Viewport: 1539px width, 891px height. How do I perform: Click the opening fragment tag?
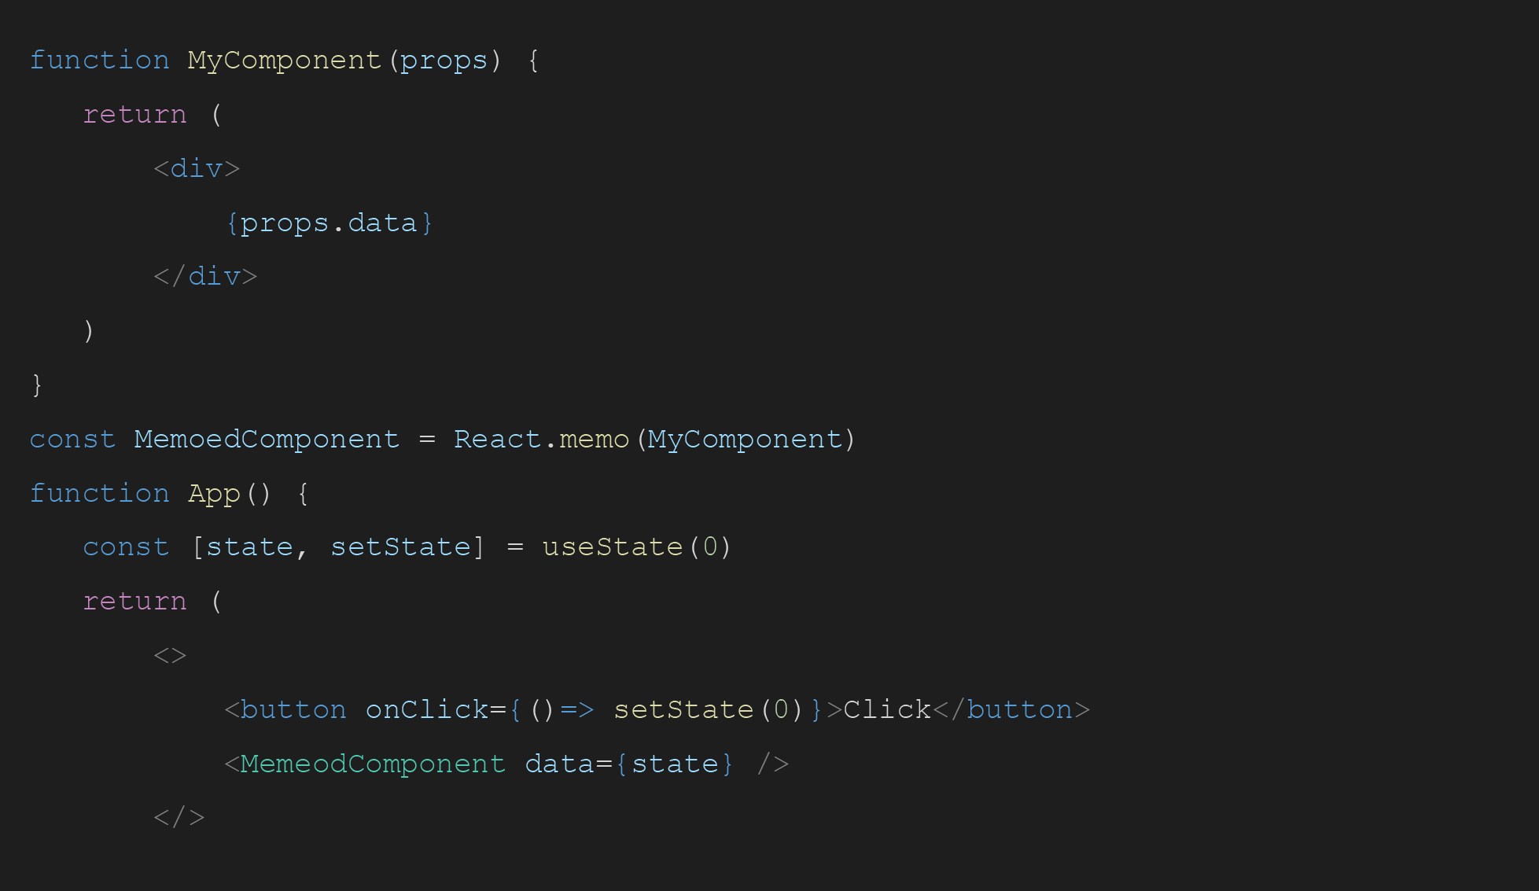click(x=170, y=656)
